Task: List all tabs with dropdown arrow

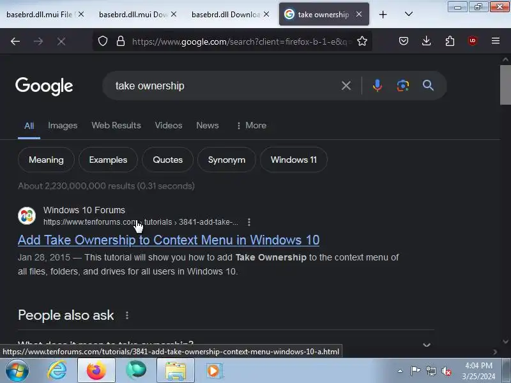Action: [x=409, y=14]
